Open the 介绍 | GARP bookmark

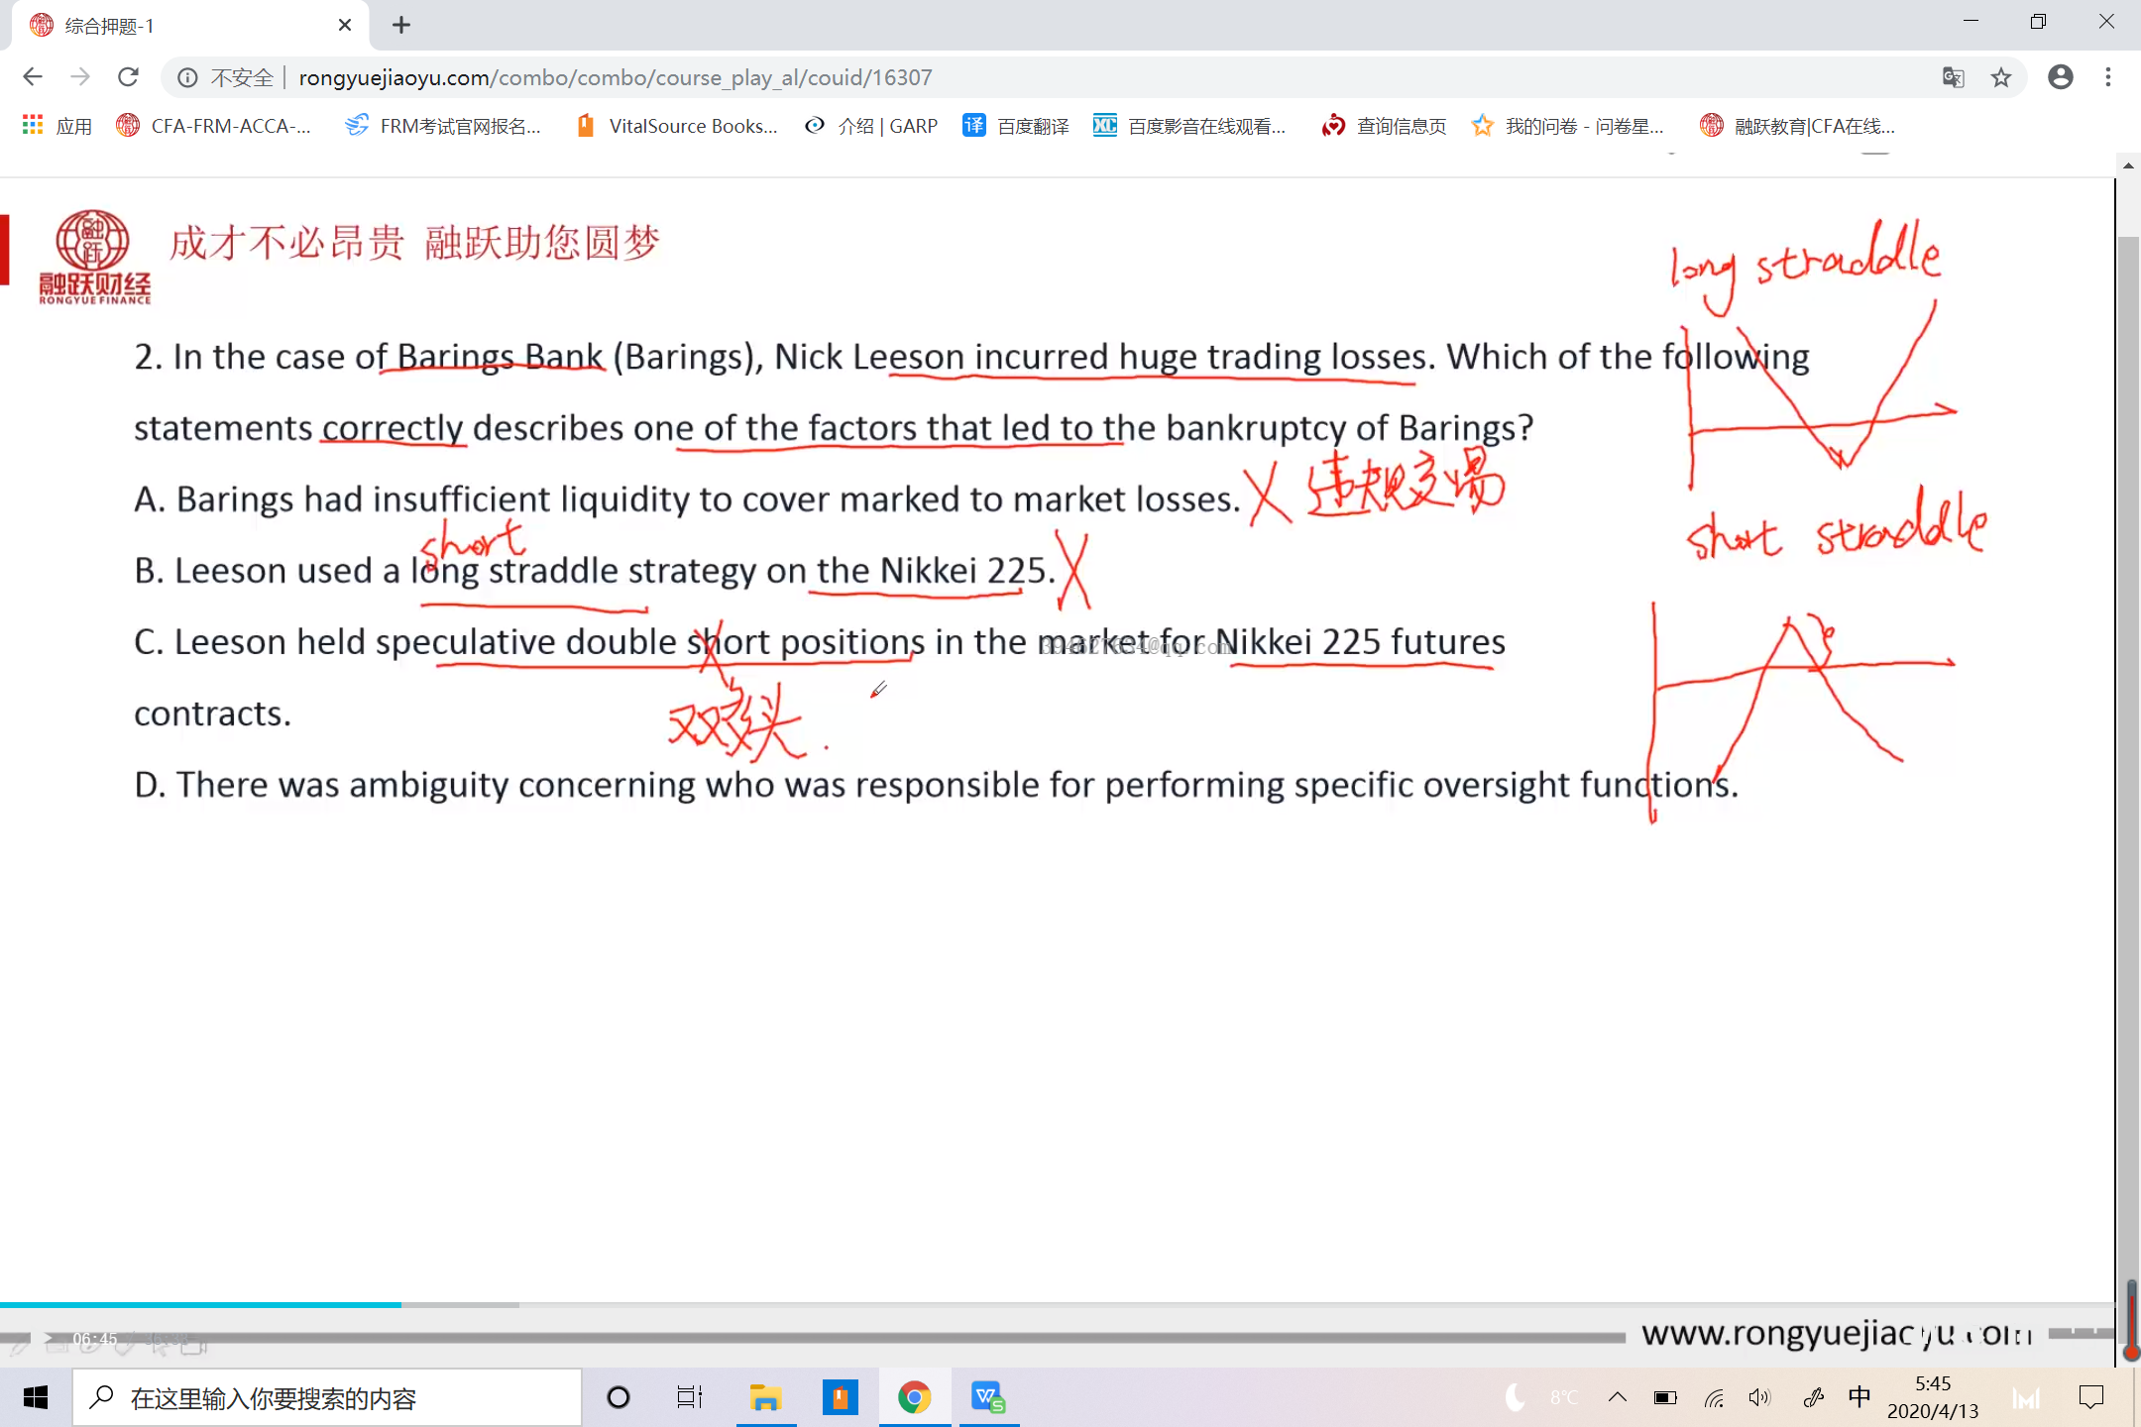tap(871, 126)
